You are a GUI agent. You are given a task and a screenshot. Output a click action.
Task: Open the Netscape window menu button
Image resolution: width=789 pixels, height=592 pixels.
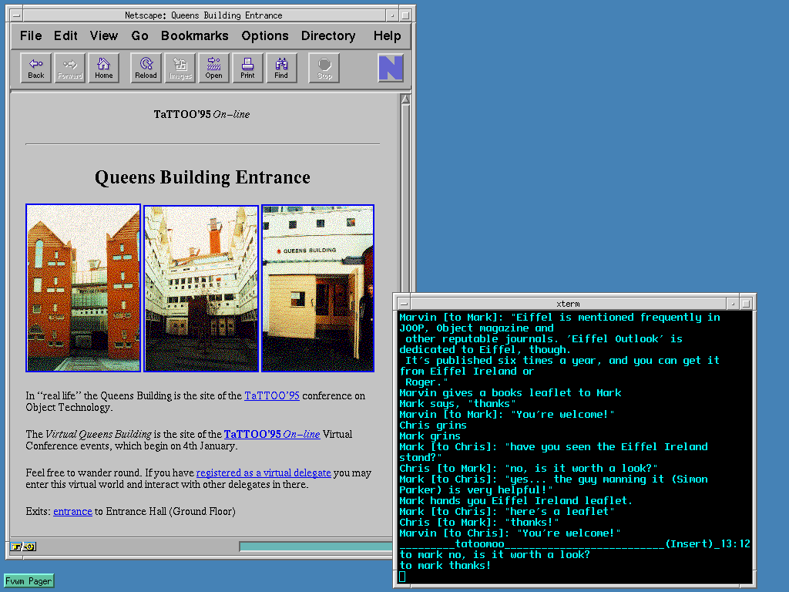click(x=17, y=15)
